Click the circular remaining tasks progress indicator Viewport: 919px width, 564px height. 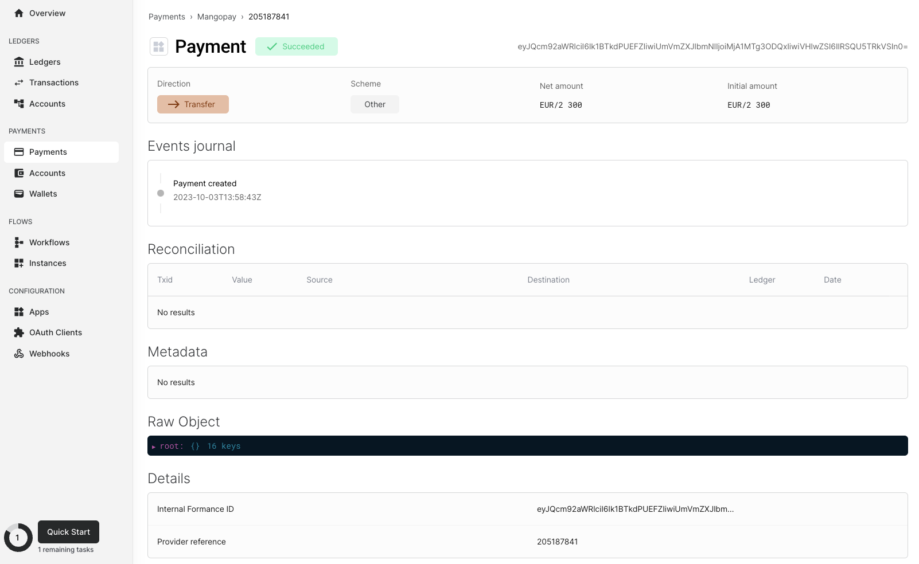pos(18,538)
